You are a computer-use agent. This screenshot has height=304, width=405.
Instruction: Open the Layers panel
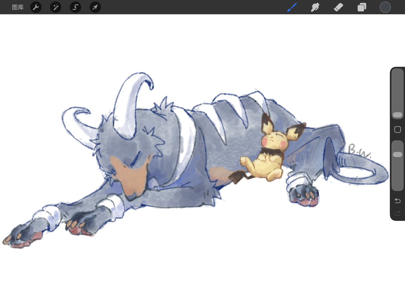[362, 7]
